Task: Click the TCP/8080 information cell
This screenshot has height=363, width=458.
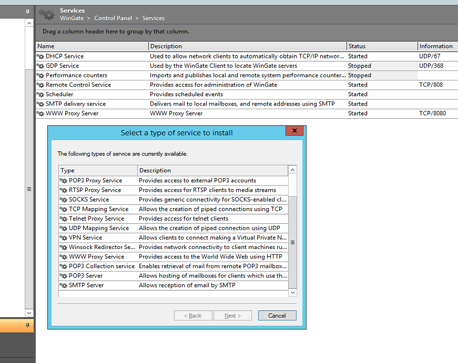Action: 432,113
